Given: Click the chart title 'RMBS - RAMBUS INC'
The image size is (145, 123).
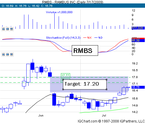Looking at the screenshot, I should pyautogui.click(x=59, y=2).
